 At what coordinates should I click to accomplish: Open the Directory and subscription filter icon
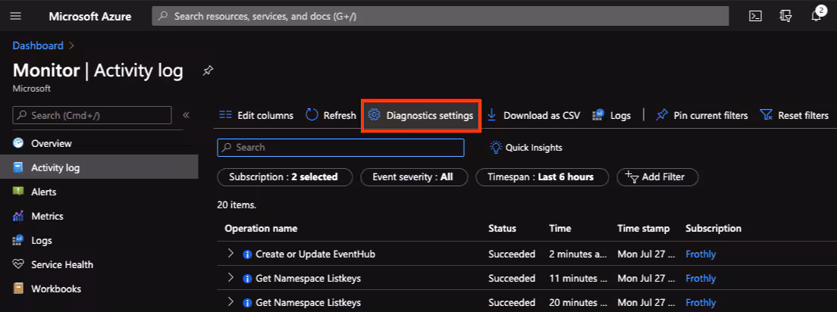pyautogui.click(x=785, y=16)
